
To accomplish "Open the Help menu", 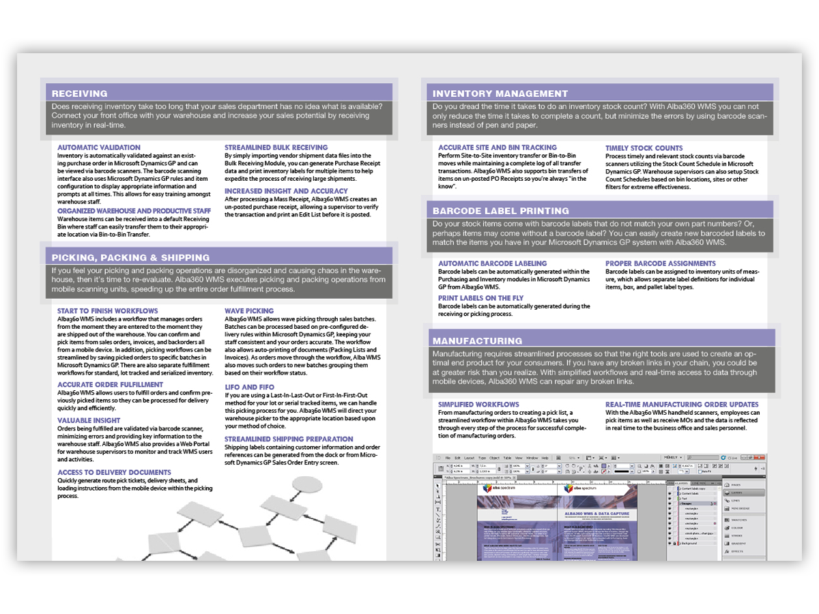I will tap(545, 458).
